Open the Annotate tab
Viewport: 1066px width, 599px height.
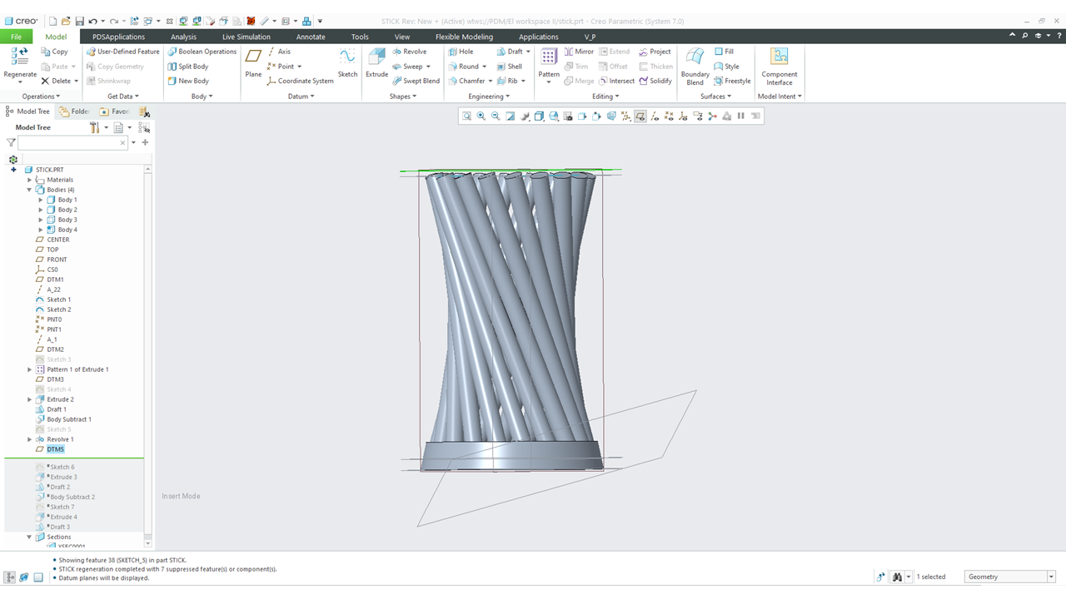311,37
